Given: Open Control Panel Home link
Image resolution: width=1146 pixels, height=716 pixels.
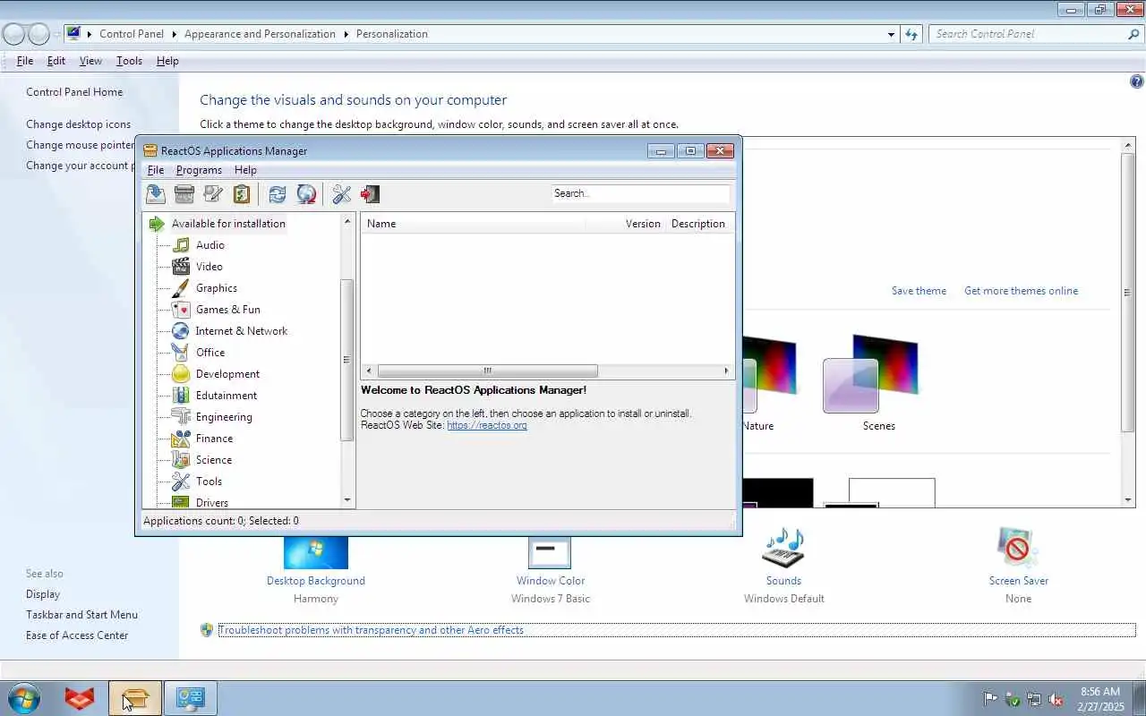Looking at the screenshot, I should click(x=74, y=92).
